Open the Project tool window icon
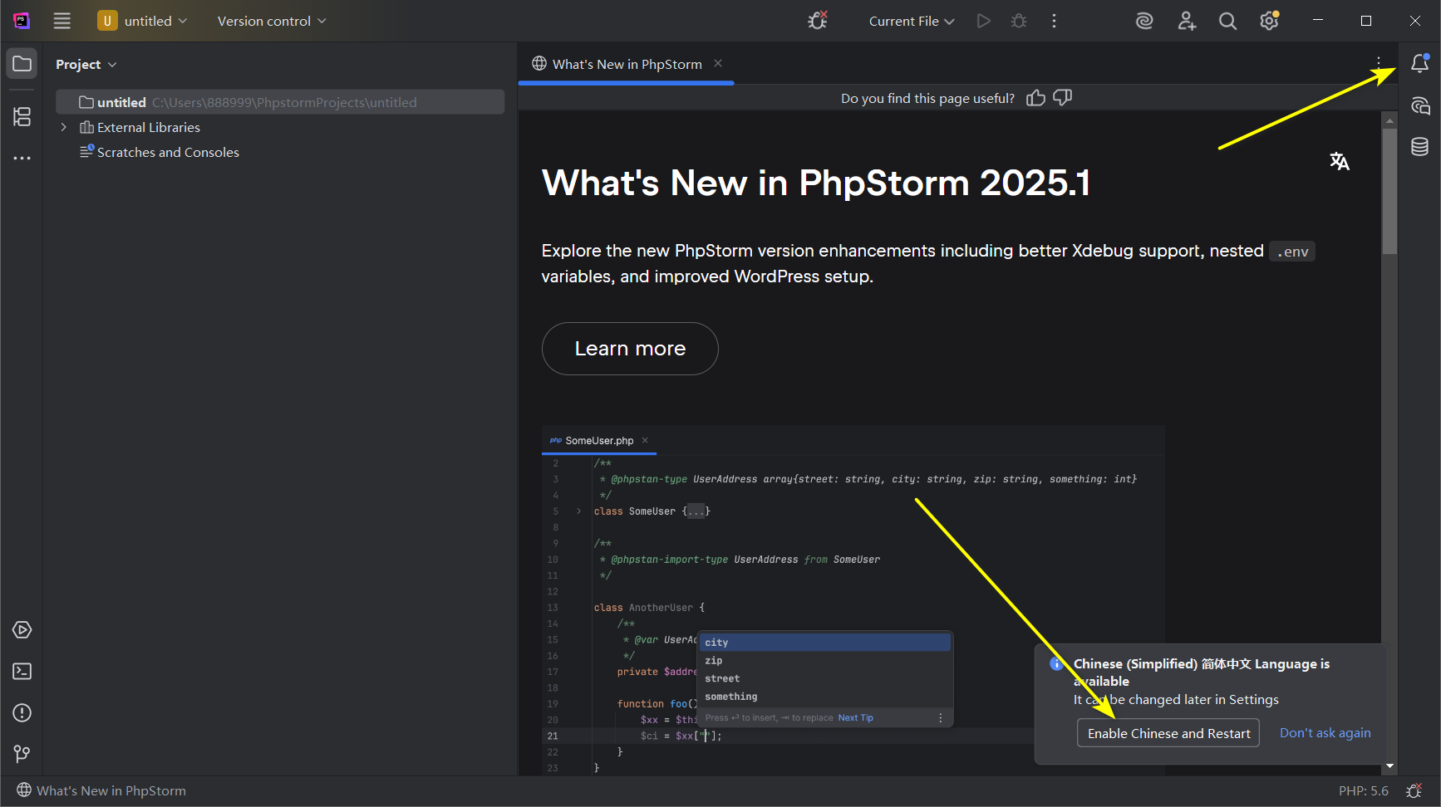The image size is (1441, 807). 22,64
